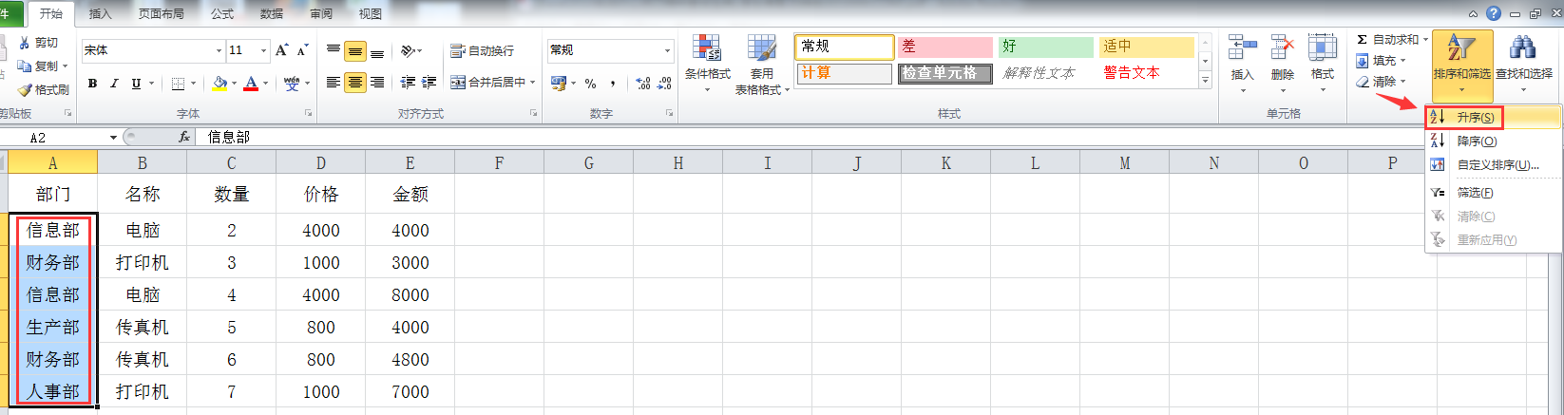The image size is (1564, 415).
Task: Select column header E
Action: (x=410, y=163)
